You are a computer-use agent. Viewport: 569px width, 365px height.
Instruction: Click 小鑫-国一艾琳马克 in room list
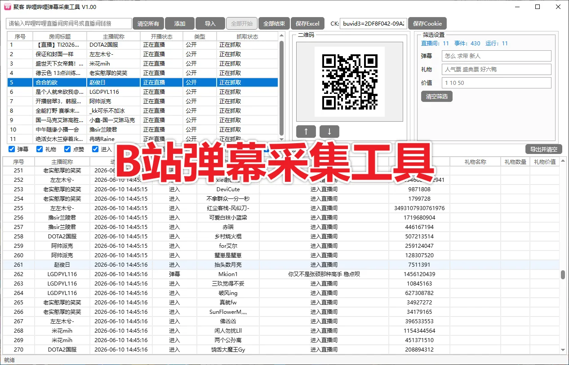tap(112, 120)
